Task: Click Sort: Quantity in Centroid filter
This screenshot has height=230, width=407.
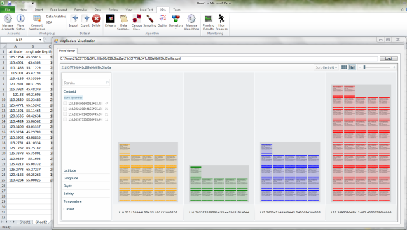Action: [x=73, y=97]
